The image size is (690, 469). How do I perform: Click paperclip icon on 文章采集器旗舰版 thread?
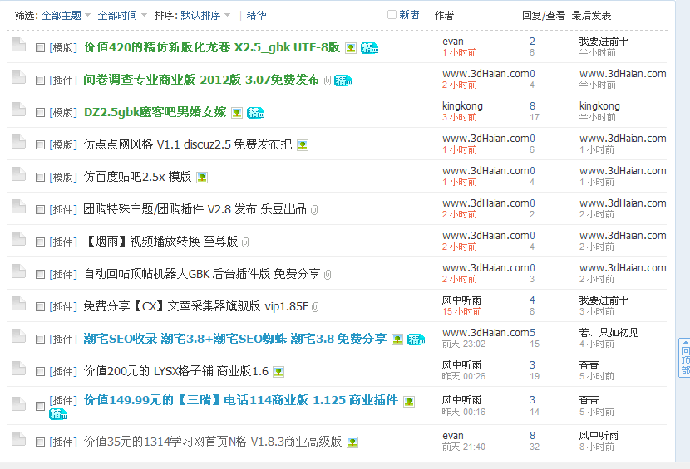click(x=315, y=307)
